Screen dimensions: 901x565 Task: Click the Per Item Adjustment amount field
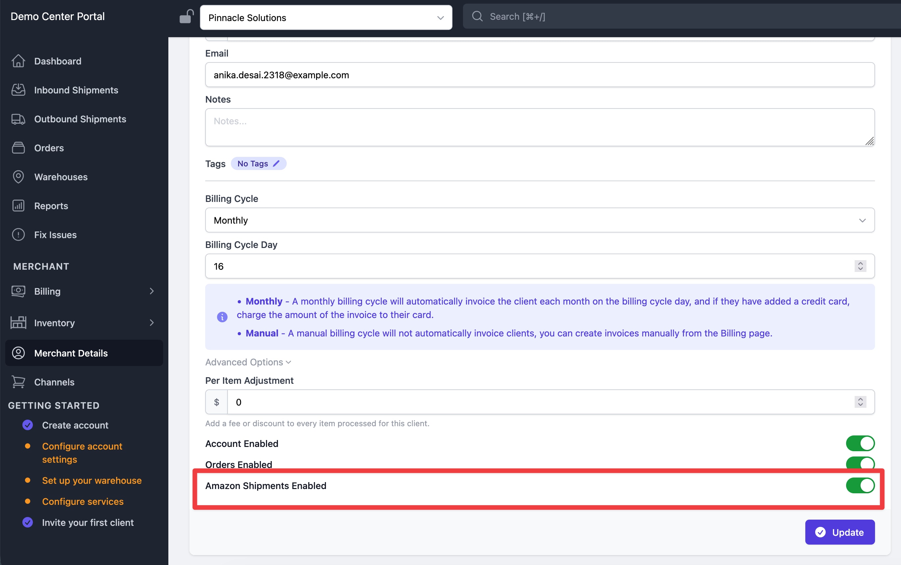[x=550, y=402]
